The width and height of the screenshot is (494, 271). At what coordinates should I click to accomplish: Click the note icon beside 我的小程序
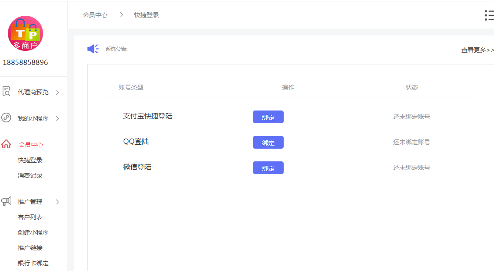coord(6,118)
